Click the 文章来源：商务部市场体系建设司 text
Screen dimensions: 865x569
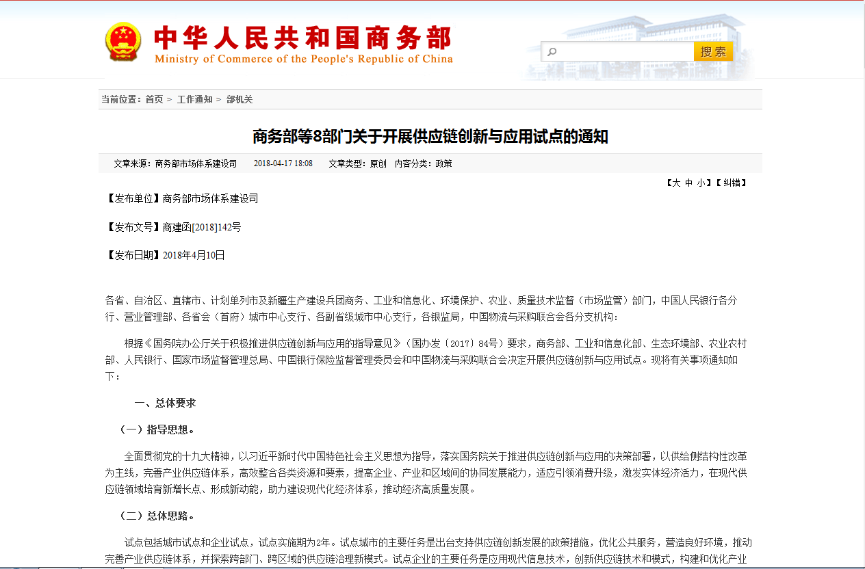175,163
